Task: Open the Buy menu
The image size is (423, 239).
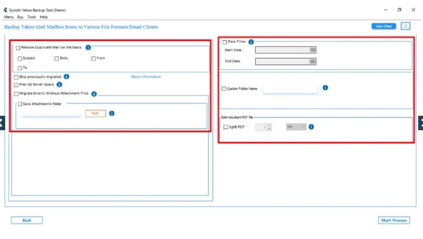Action: [20, 17]
